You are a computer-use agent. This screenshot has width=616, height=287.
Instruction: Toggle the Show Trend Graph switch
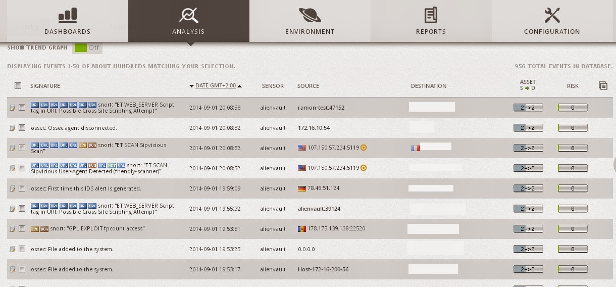point(88,47)
